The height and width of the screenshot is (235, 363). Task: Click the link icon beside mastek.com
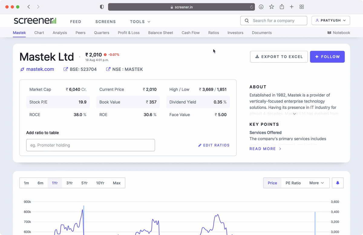coord(22,69)
